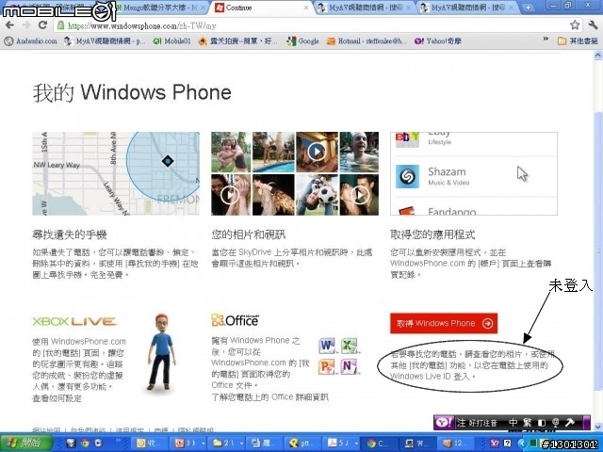Click the eBay app icon
Image resolution: width=603 pixels, height=452 pixels.
pyautogui.click(x=407, y=140)
